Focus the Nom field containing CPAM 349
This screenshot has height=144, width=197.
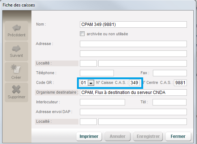(133, 24)
